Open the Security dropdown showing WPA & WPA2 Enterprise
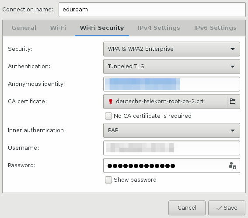This screenshot has width=248, height=218. tap(171, 49)
